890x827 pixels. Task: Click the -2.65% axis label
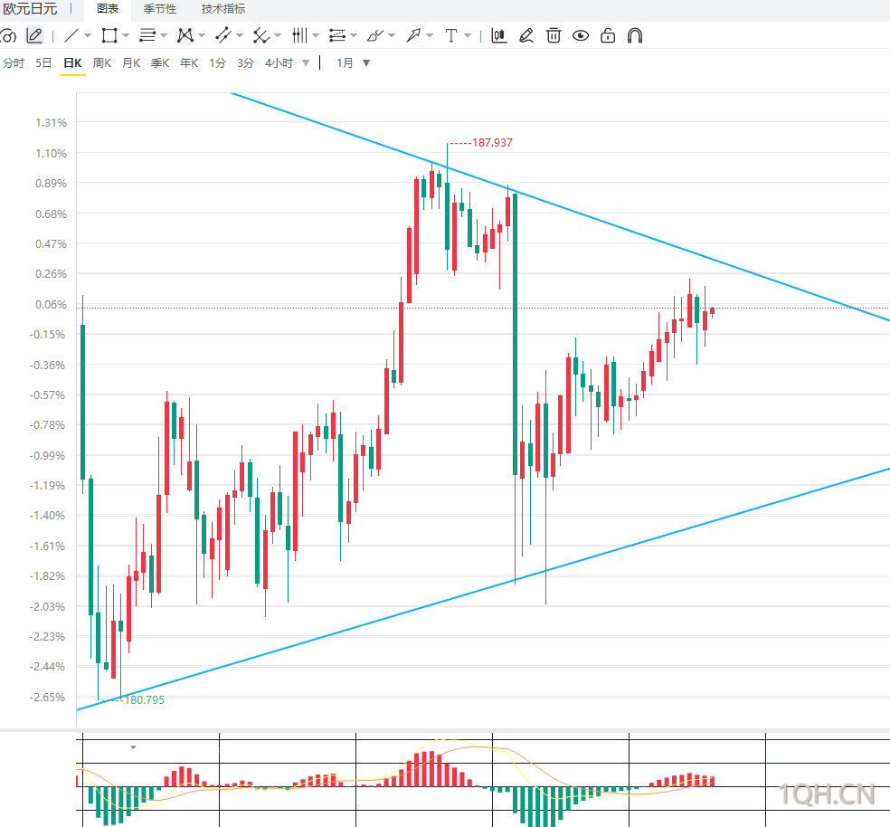pos(48,697)
